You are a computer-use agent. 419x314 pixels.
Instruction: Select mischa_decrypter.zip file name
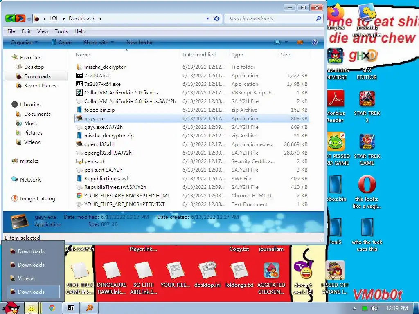109,136
